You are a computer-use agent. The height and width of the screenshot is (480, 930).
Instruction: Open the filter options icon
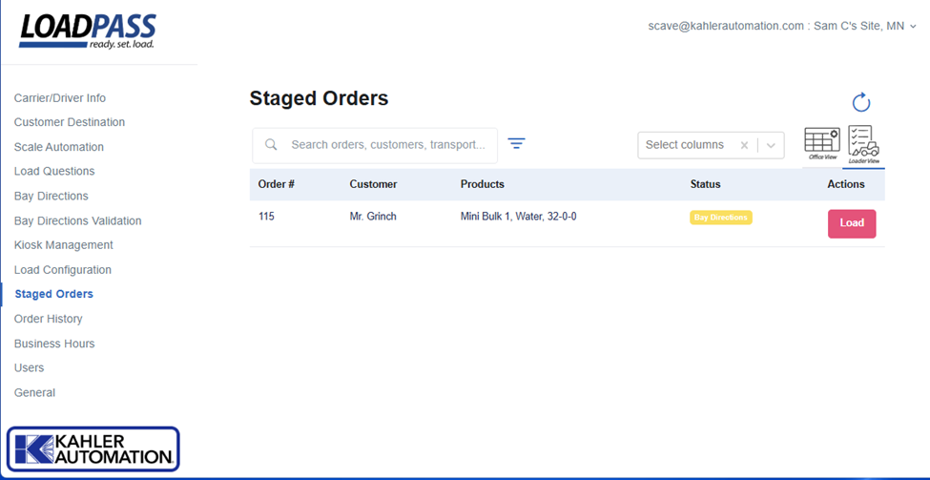(516, 144)
